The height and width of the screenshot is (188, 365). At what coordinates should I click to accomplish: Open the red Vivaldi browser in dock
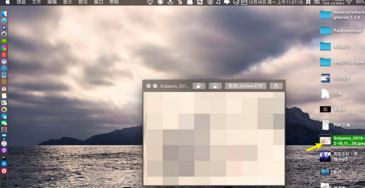tap(4, 171)
